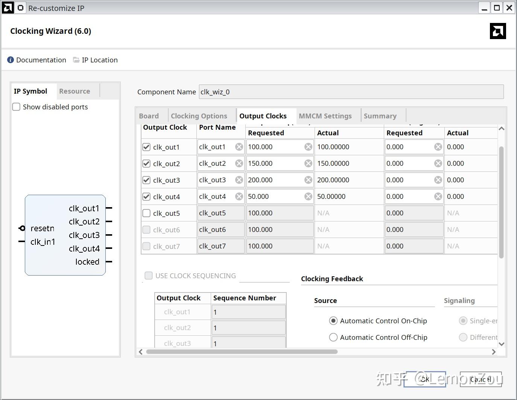Toggle Show disabled ports checkbox

(16, 107)
